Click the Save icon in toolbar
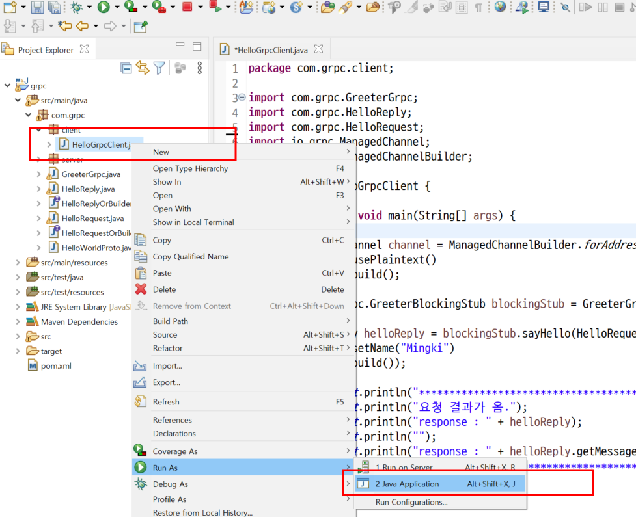This screenshot has height=517, width=636. click(x=38, y=7)
